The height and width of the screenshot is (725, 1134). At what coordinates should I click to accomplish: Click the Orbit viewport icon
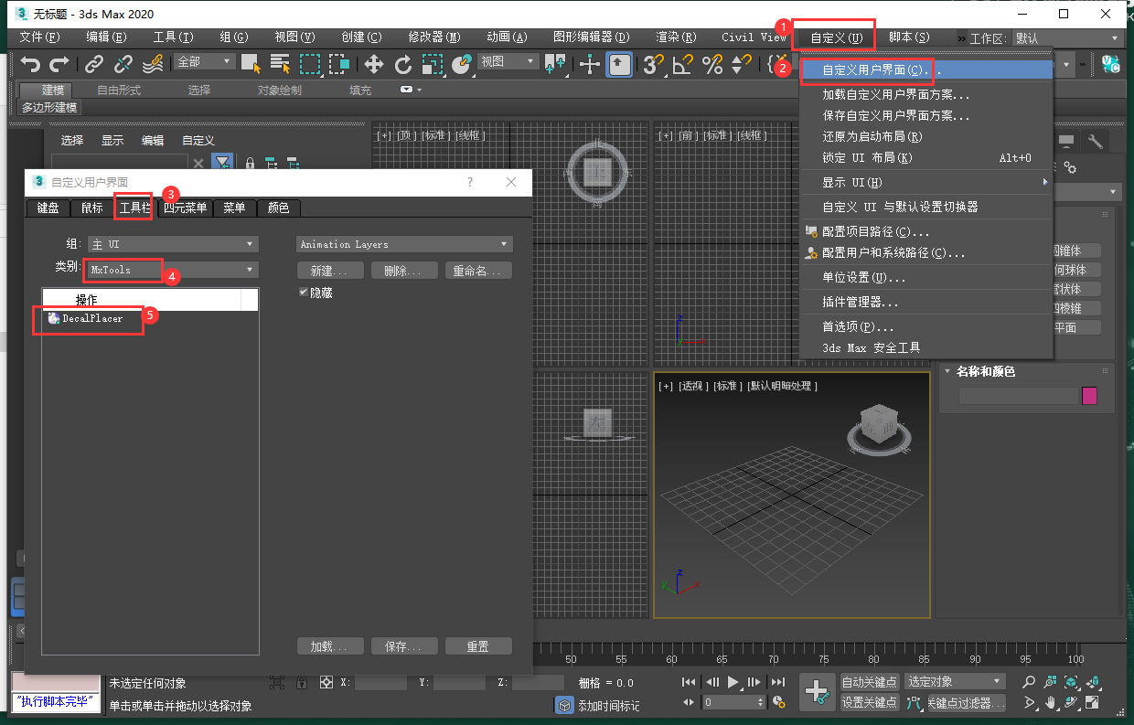[1072, 703]
